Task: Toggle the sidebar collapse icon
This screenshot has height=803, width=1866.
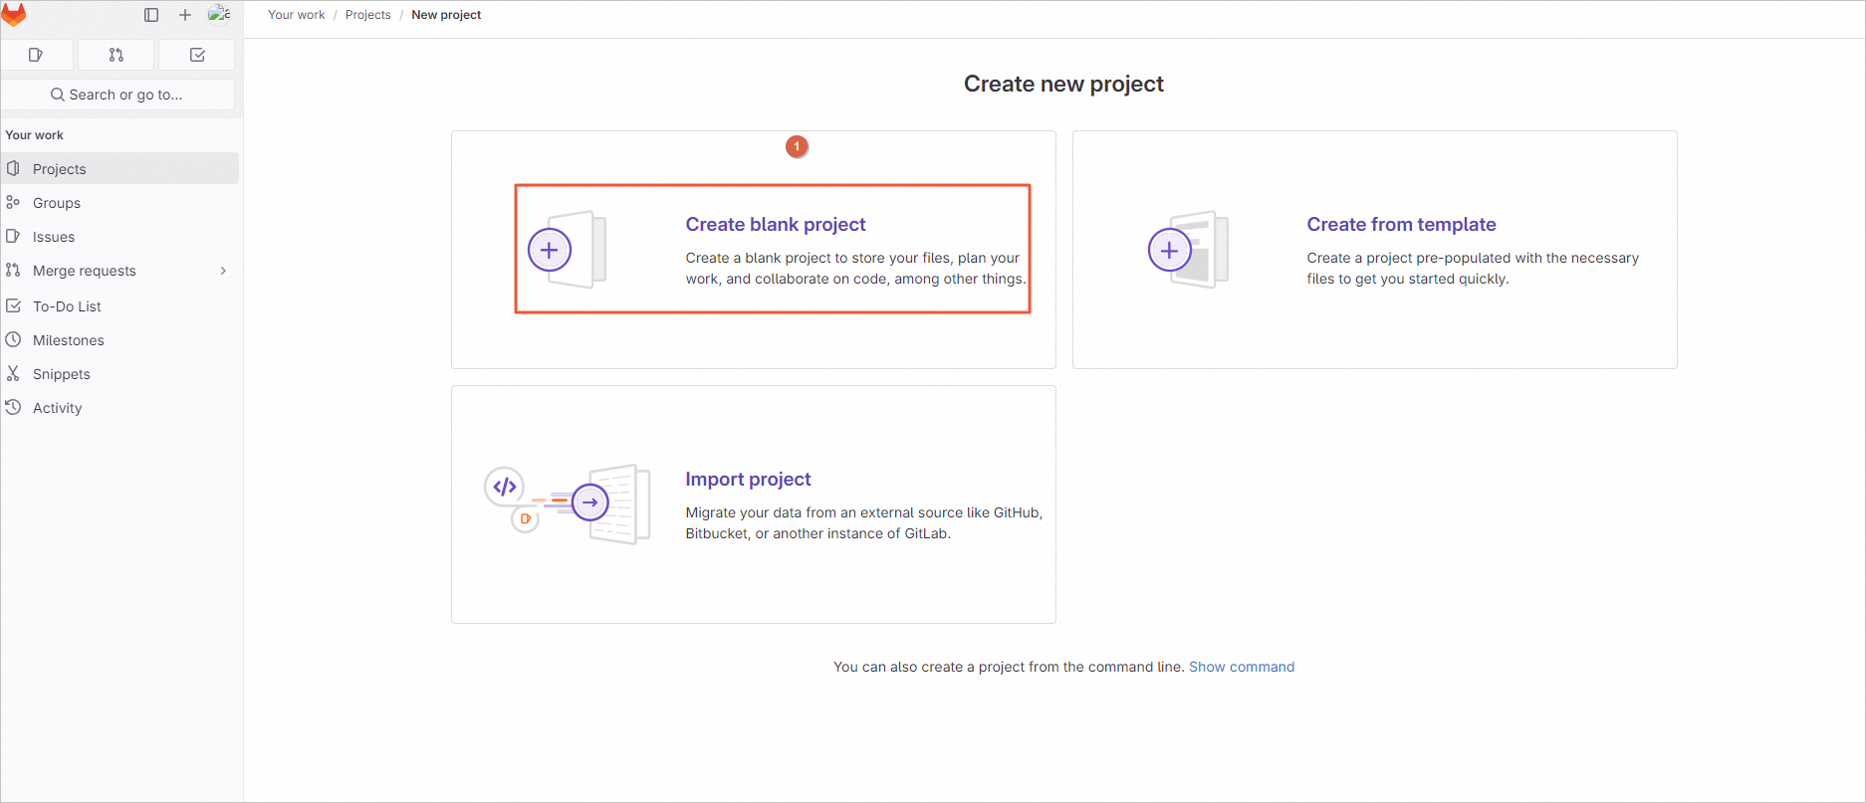Action: coord(151,15)
